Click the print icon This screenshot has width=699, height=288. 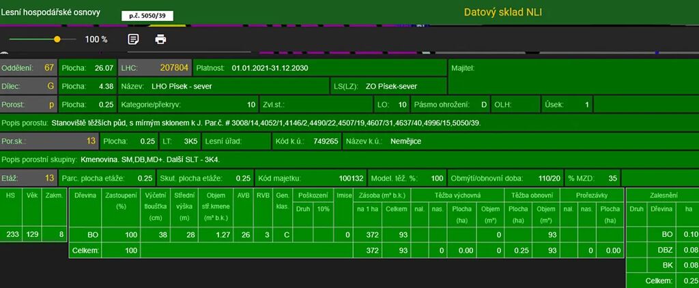pyautogui.click(x=160, y=39)
